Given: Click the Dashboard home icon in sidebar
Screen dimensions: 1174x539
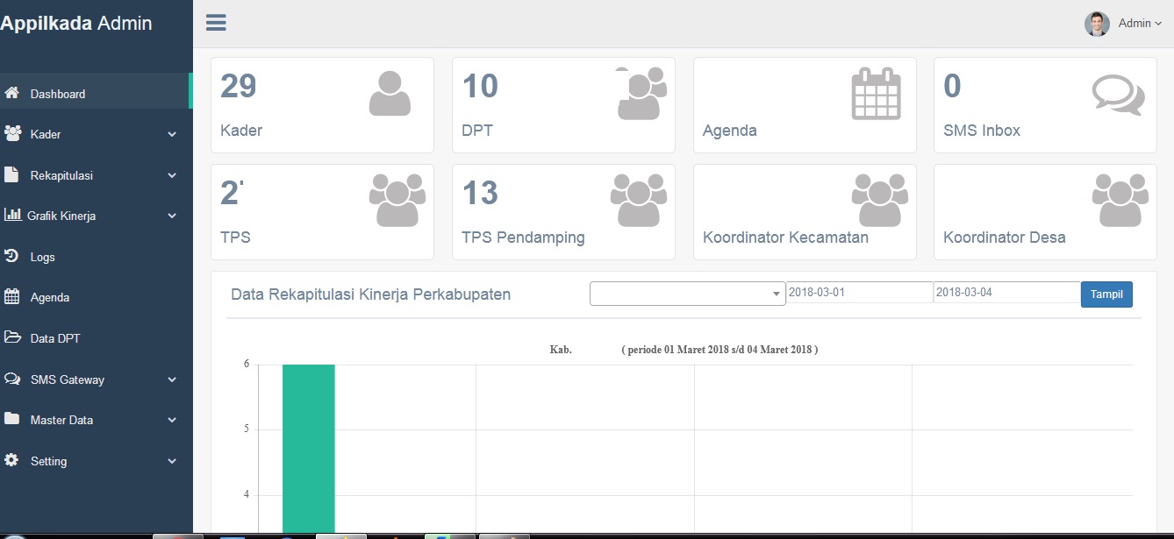Looking at the screenshot, I should point(12,93).
